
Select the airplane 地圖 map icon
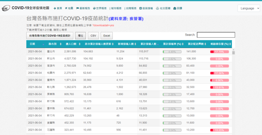66,8
